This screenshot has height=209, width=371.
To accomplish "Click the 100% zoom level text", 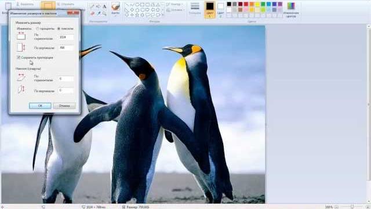I will point(329,207).
